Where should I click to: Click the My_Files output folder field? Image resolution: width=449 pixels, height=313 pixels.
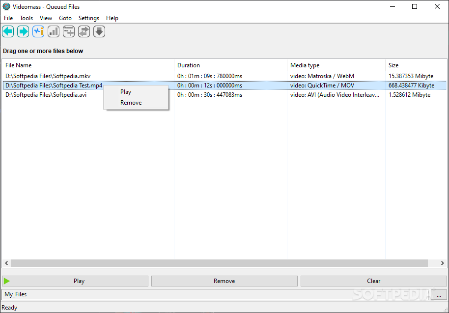point(215,294)
